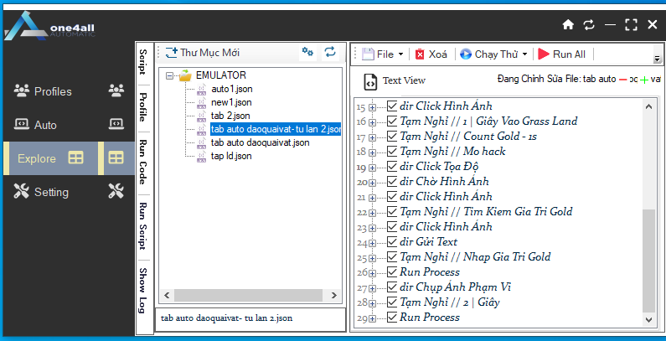This screenshot has width=666, height=341.
Task: Click the script steps vertical scrollbar thumb
Action: click(x=648, y=261)
